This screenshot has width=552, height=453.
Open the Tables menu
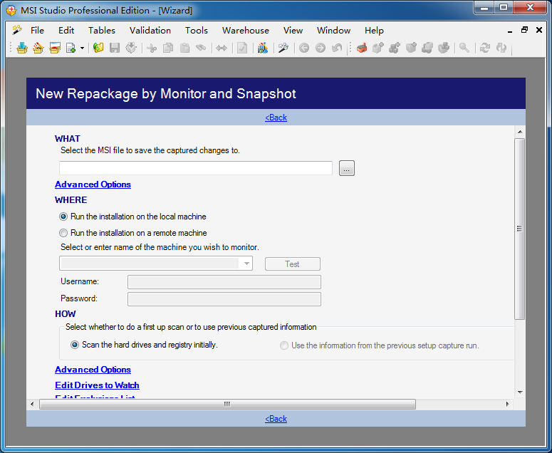coord(102,31)
